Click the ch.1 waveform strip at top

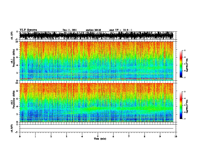pos(96,35)
